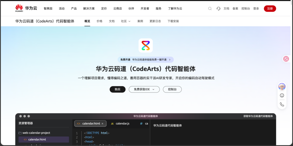Click the 免费开通 promotional banner
The image size is (293, 146).
(146, 60)
